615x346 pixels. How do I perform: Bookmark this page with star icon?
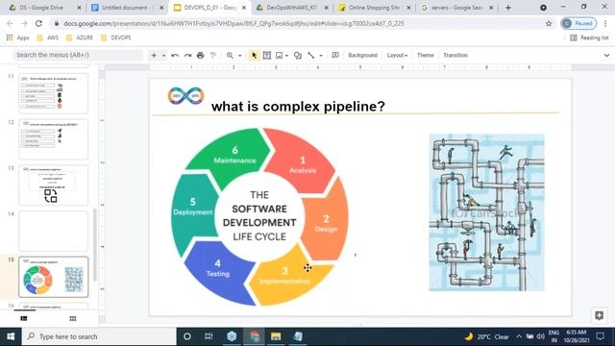point(549,23)
